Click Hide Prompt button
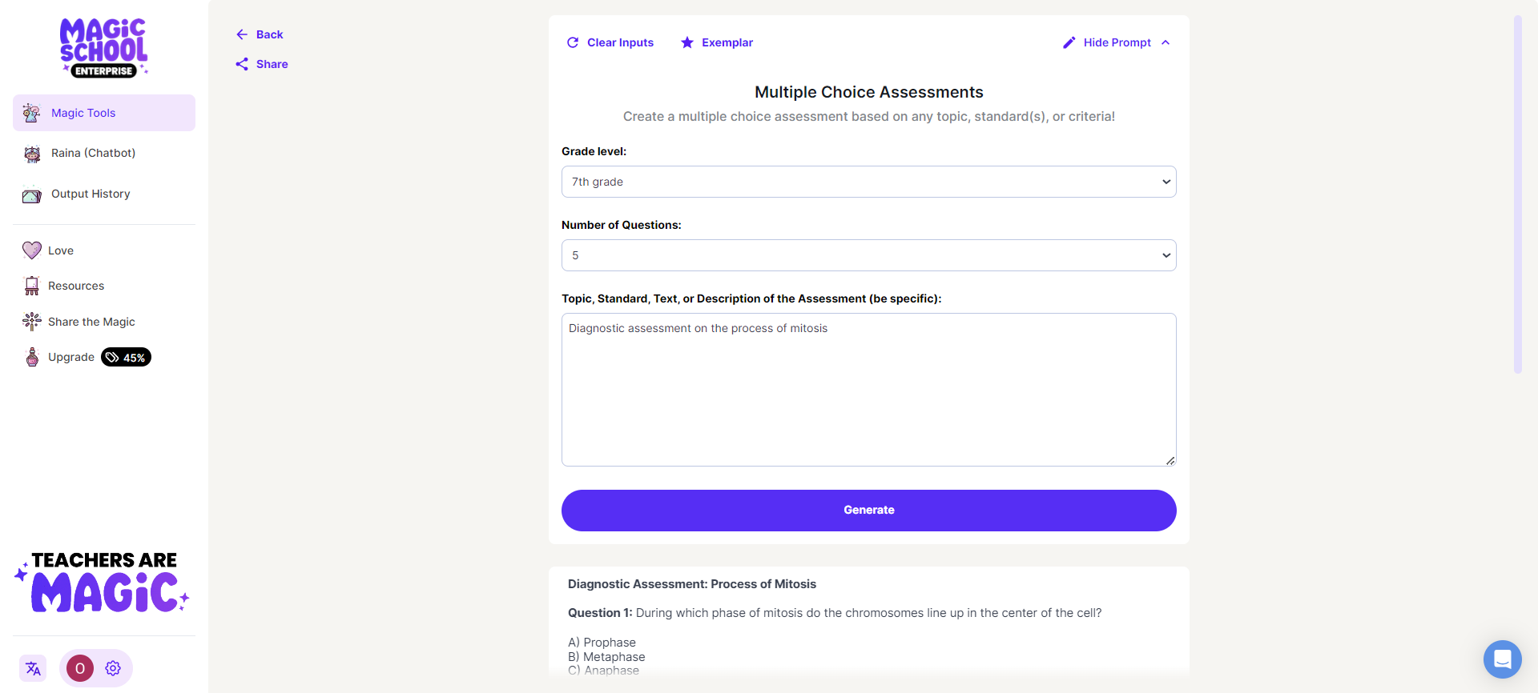The width and height of the screenshot is (1538, 693). [x=1117, y=42]
